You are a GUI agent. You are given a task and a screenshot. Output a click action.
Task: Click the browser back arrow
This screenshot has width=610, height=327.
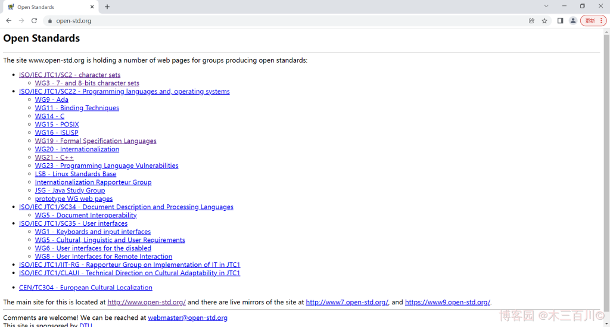8,20
